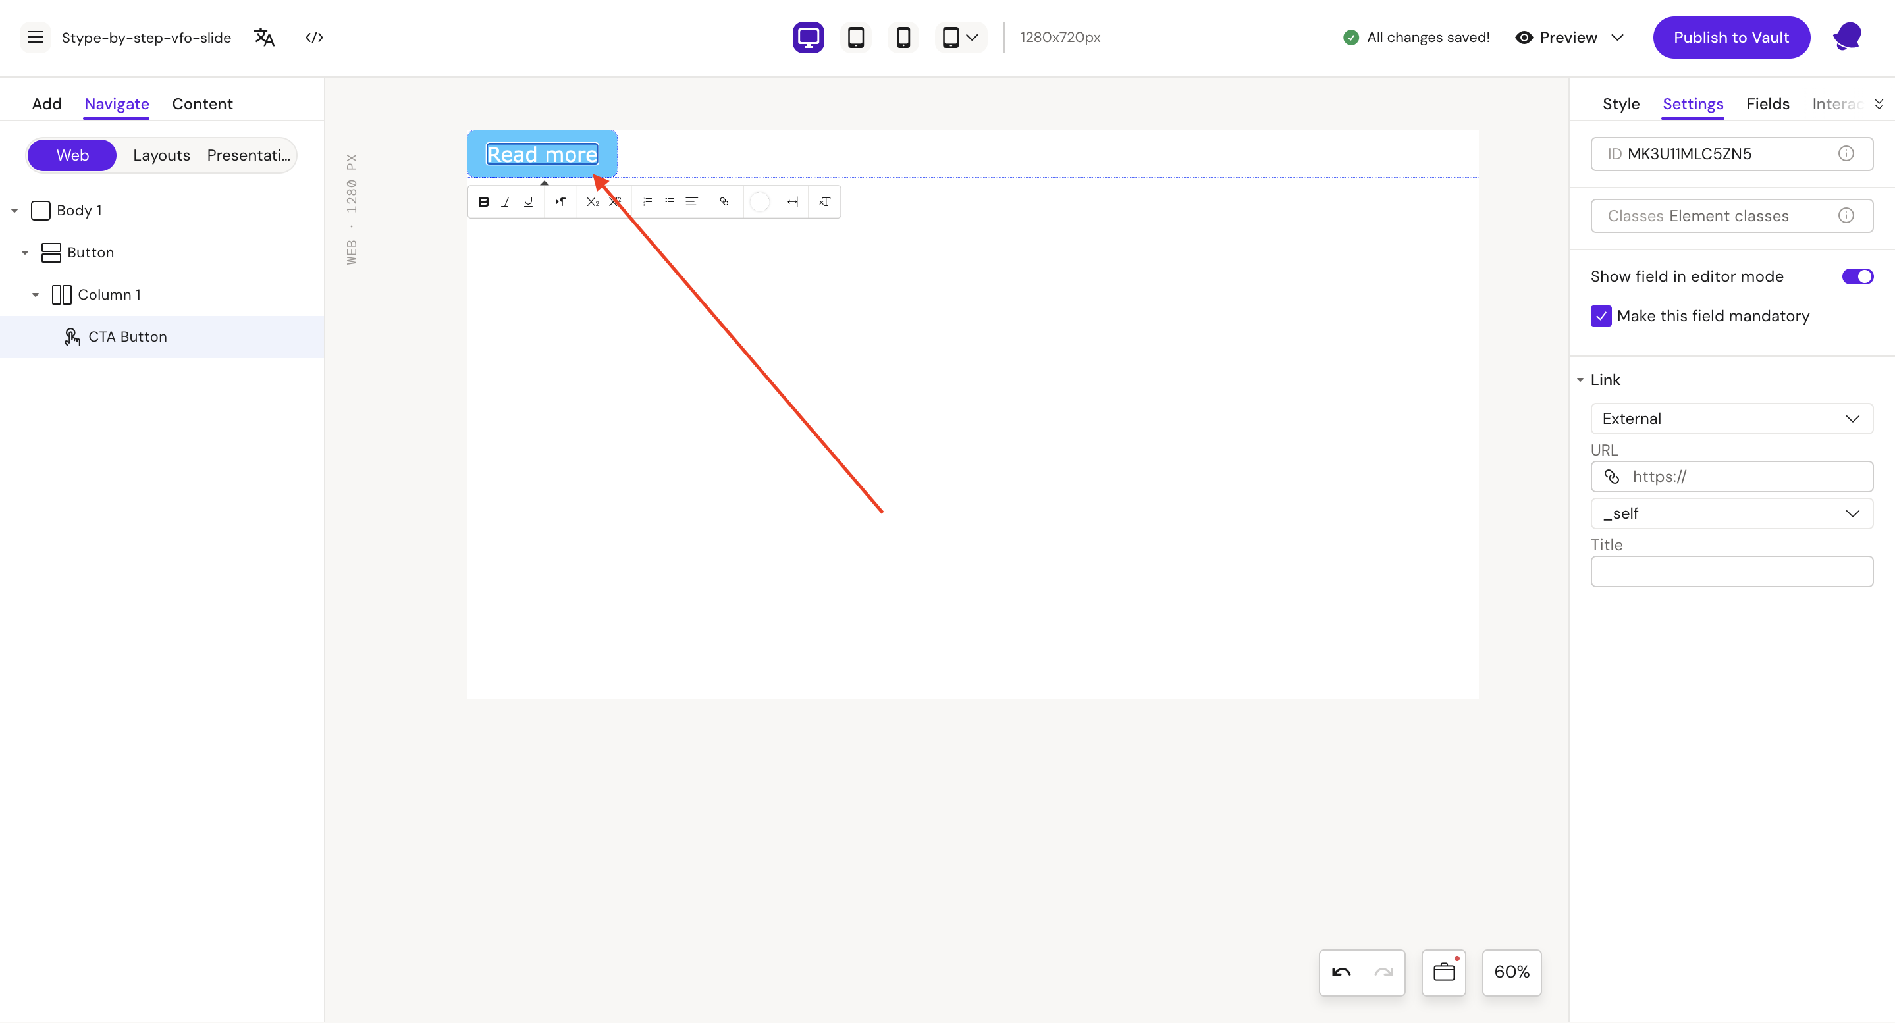Viewport: 1895px width, 1023px height.
Task: Select Column 1 in navigator tree
Action: point(109,294)
